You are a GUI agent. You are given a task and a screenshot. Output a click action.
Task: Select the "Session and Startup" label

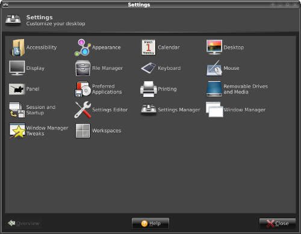[x=41, y=110]
